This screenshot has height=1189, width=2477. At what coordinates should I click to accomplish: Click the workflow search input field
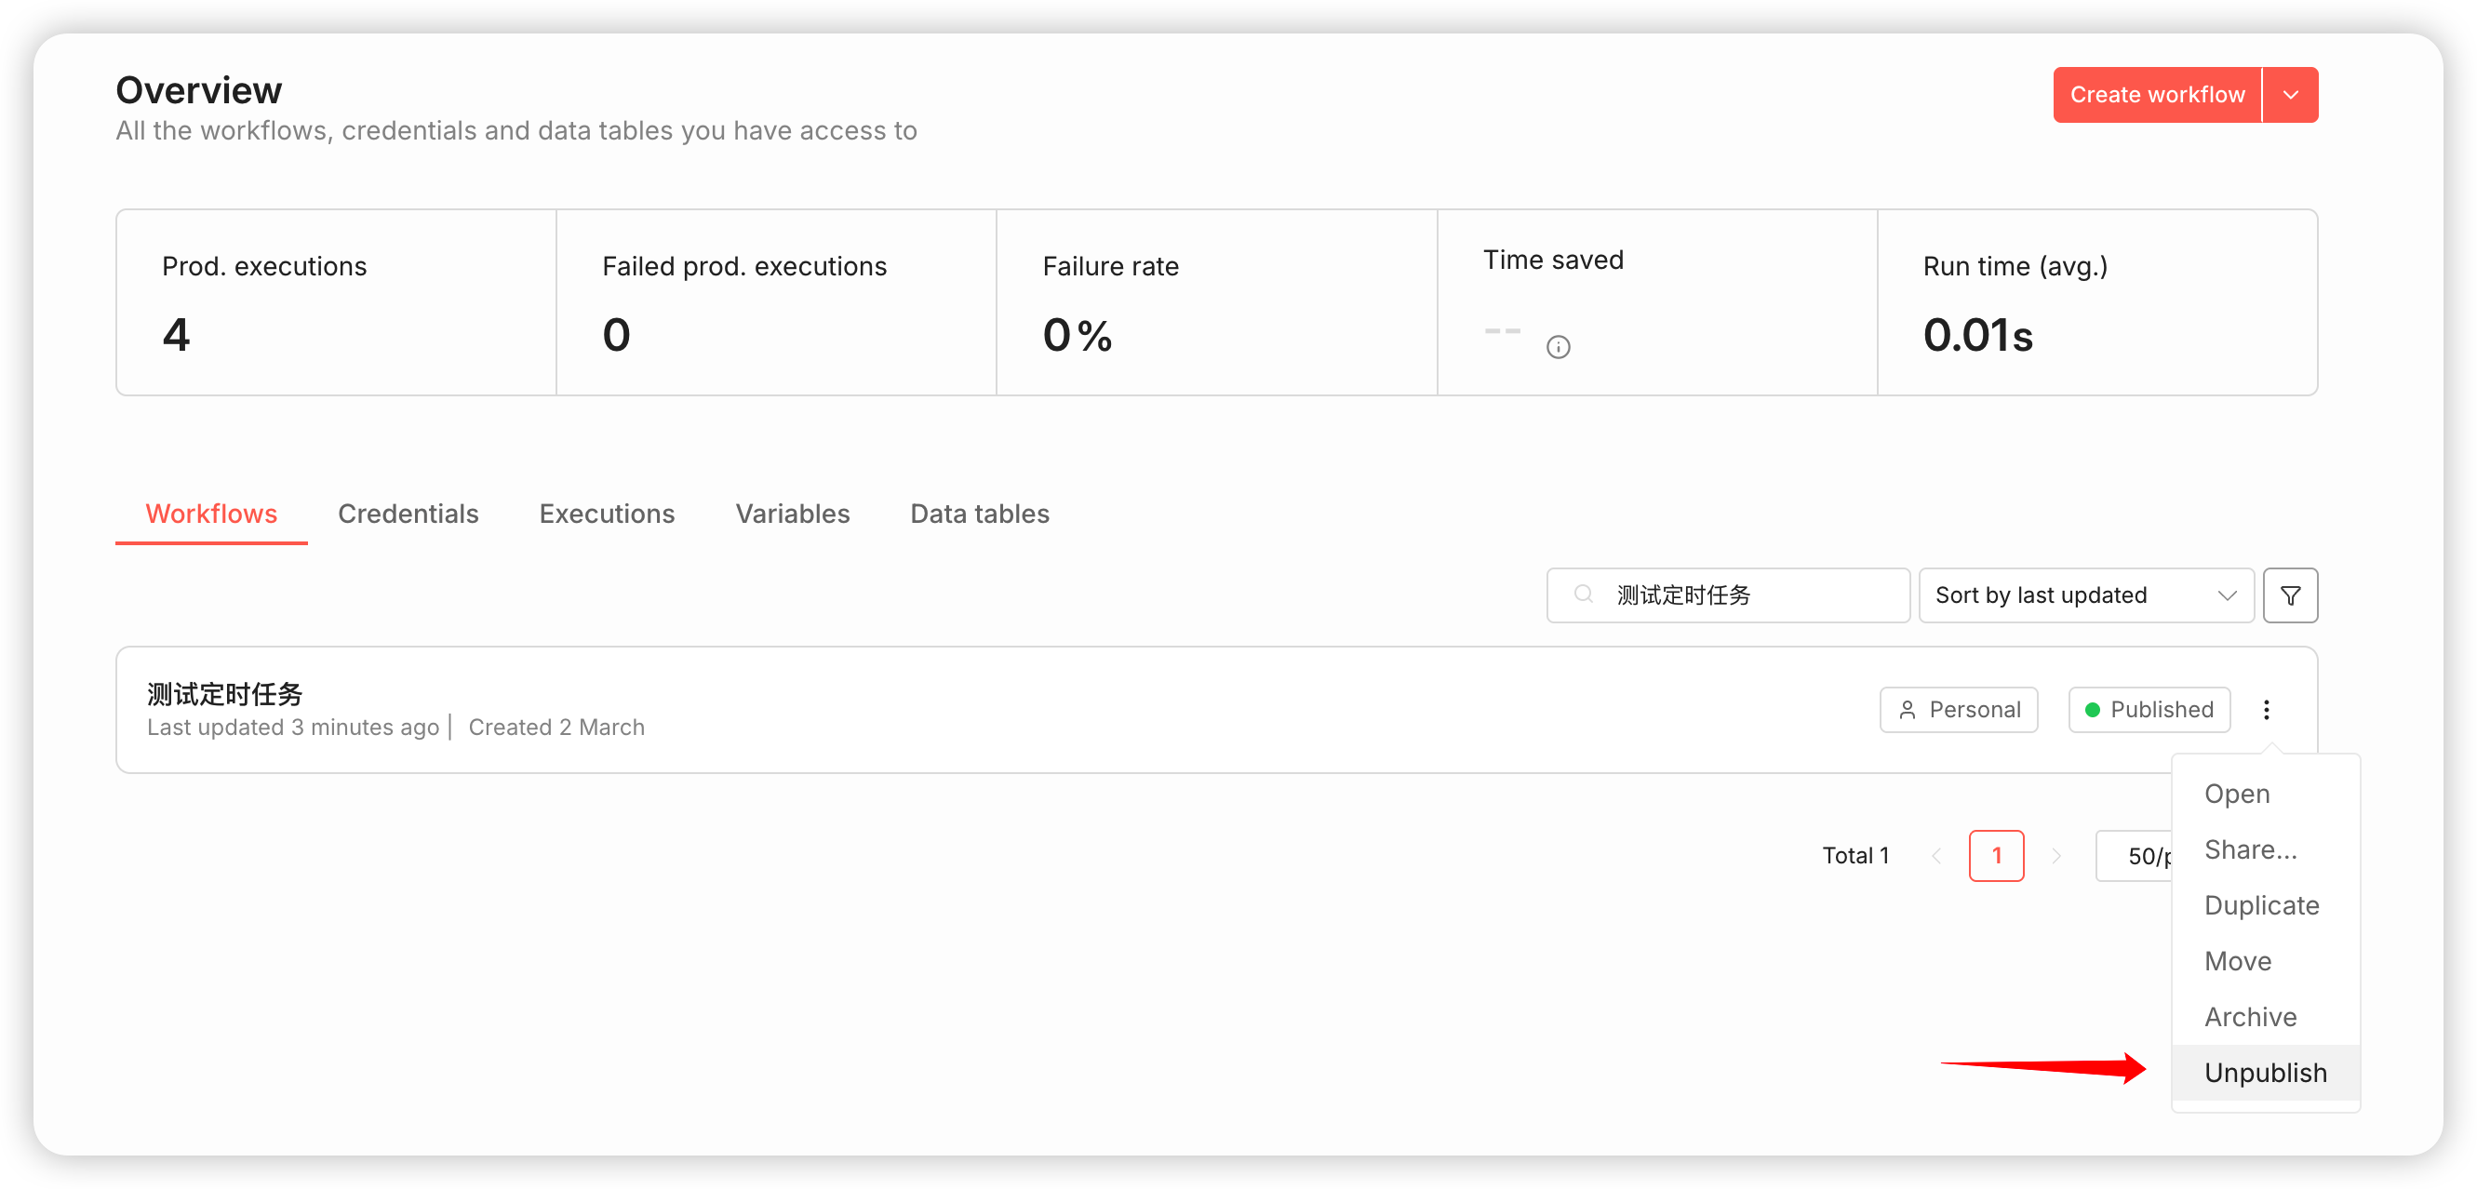coord(1740,596)
